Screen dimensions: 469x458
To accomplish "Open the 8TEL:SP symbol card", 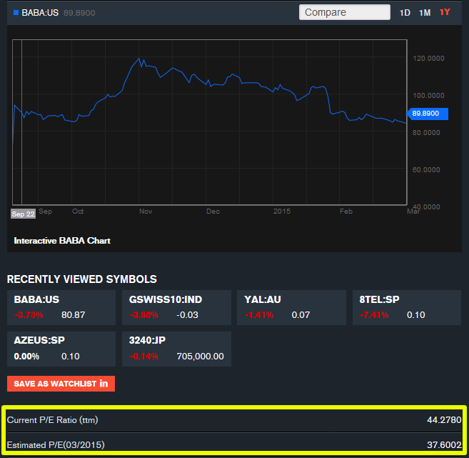I will pyautogui.click(x=407, y=307).
